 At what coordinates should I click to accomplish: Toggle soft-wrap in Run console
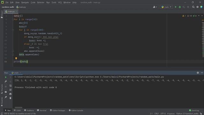click(11, 86)
